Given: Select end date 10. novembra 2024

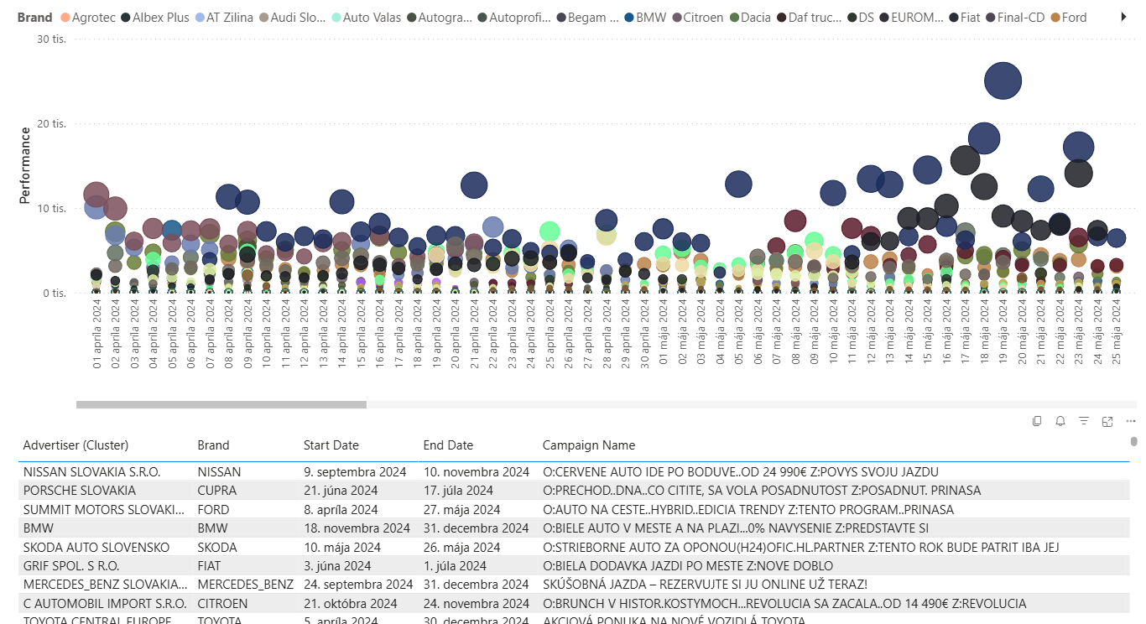Looking at the screenshot, I should pyautogui.click(x=477, y=471).
